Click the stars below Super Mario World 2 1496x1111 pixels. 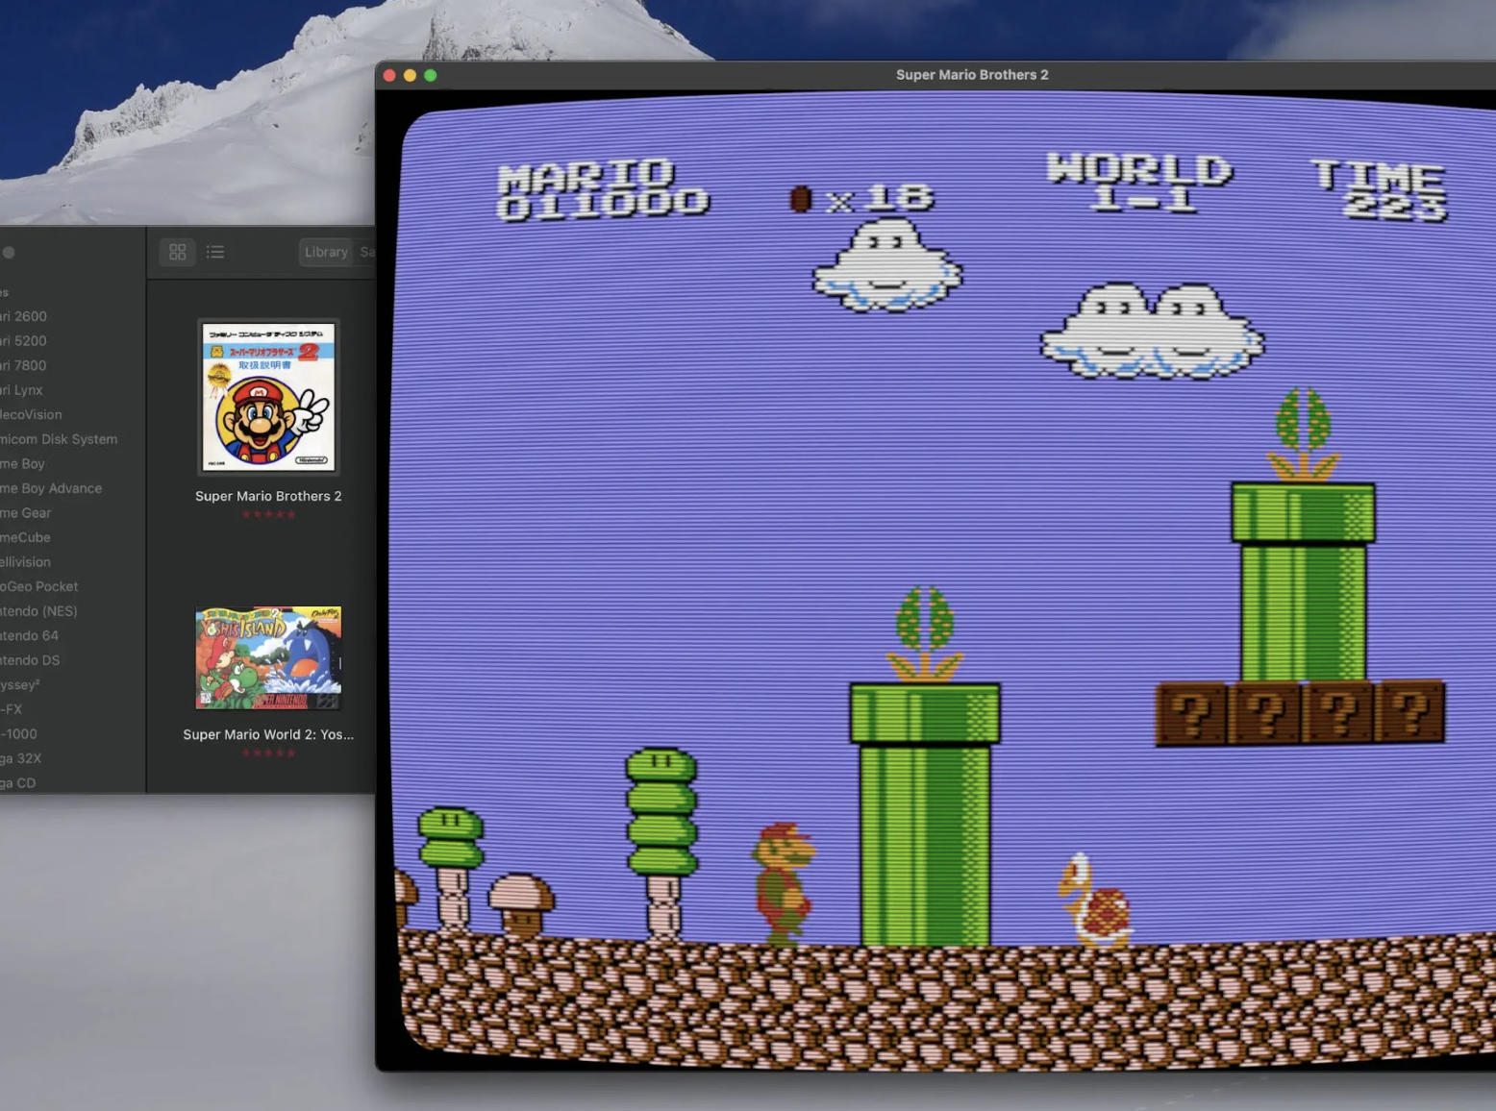(x=269, y=753)
